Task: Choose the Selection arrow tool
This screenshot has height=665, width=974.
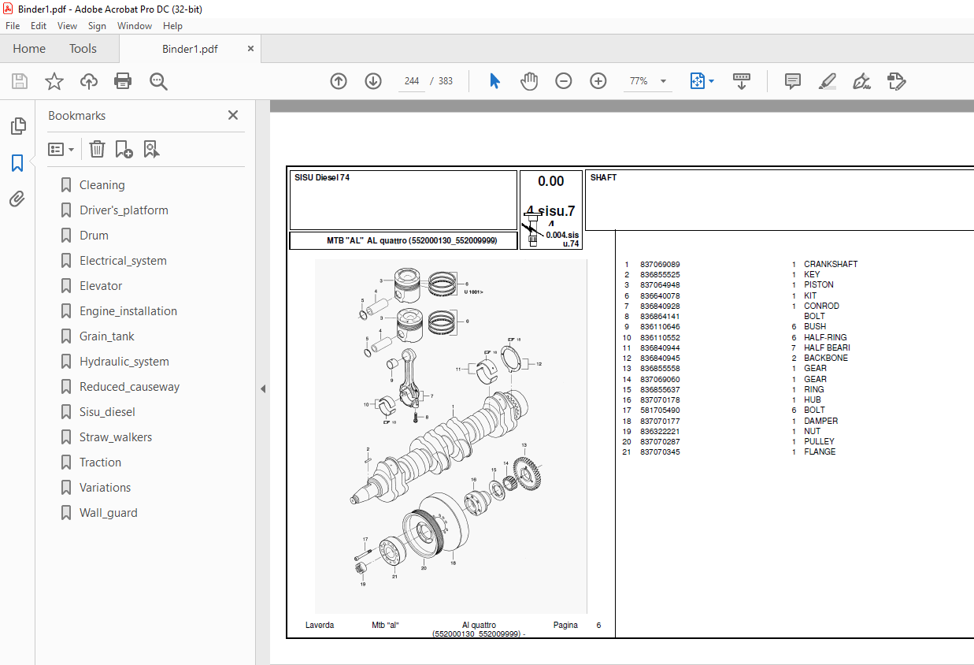Action: [494, 81]
